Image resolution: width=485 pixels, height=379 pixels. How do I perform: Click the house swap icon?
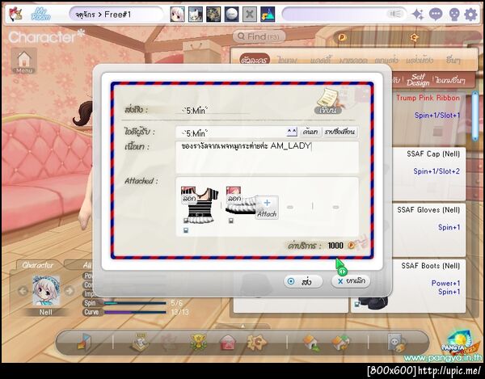[x=340, y=343]
